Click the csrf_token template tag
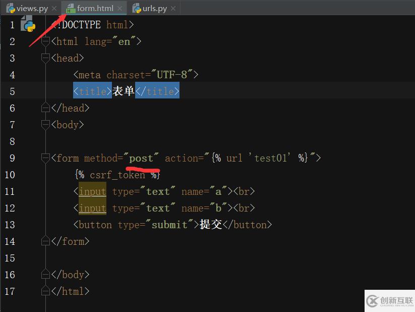The height and width of the screenshot is (312, 415). click(117, 175)
